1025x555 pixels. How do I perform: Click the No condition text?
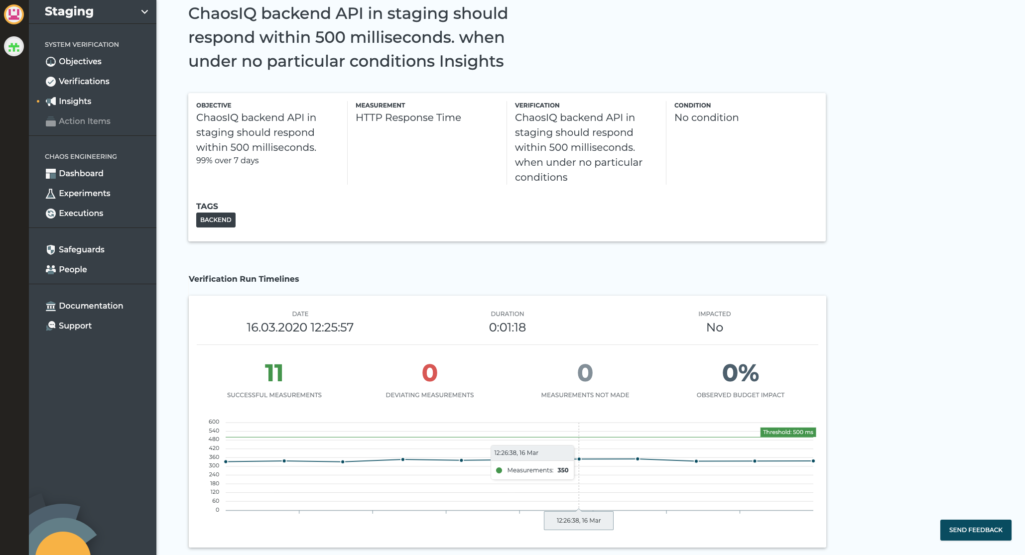[x=706, y=117]
